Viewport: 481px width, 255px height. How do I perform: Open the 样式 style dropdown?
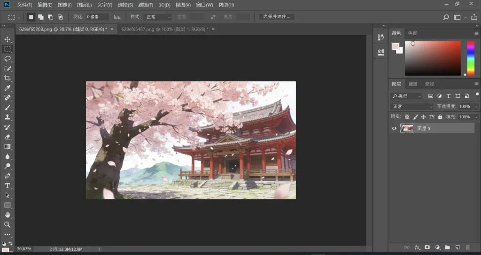pyautogui.click(x=158, y=17)
